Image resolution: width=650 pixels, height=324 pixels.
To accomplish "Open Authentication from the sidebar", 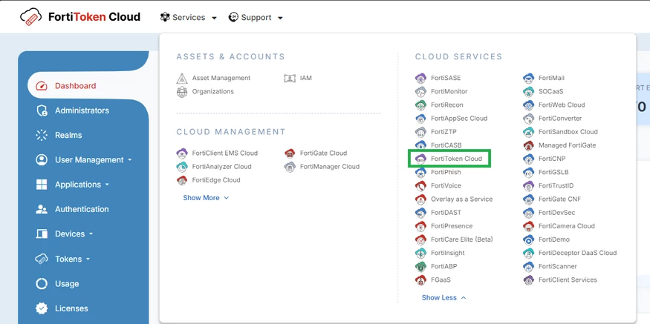I will coord(82,209).
